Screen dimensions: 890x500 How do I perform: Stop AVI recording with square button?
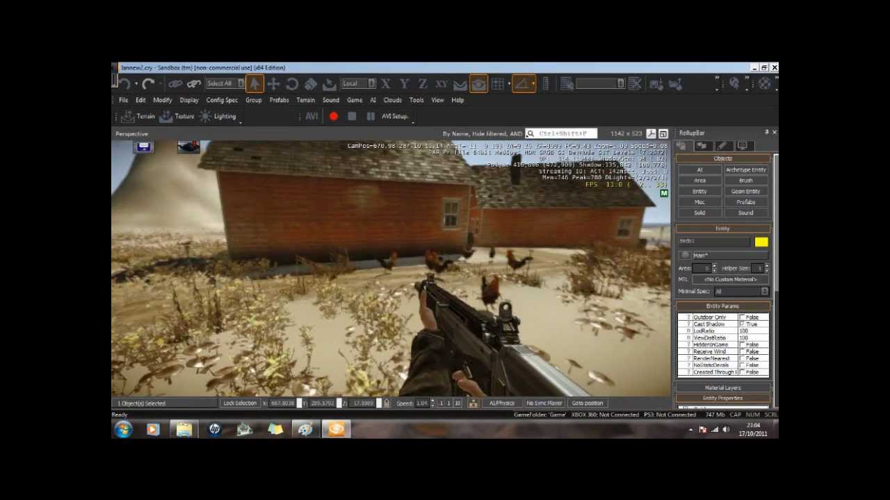(352, 117)
